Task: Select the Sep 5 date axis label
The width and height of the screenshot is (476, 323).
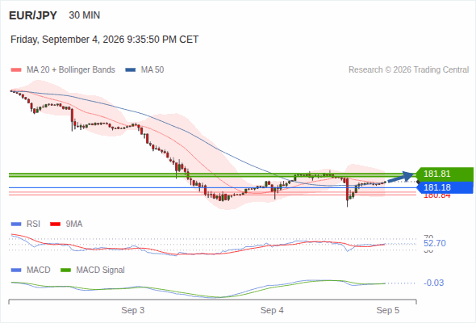Action: 388,310
